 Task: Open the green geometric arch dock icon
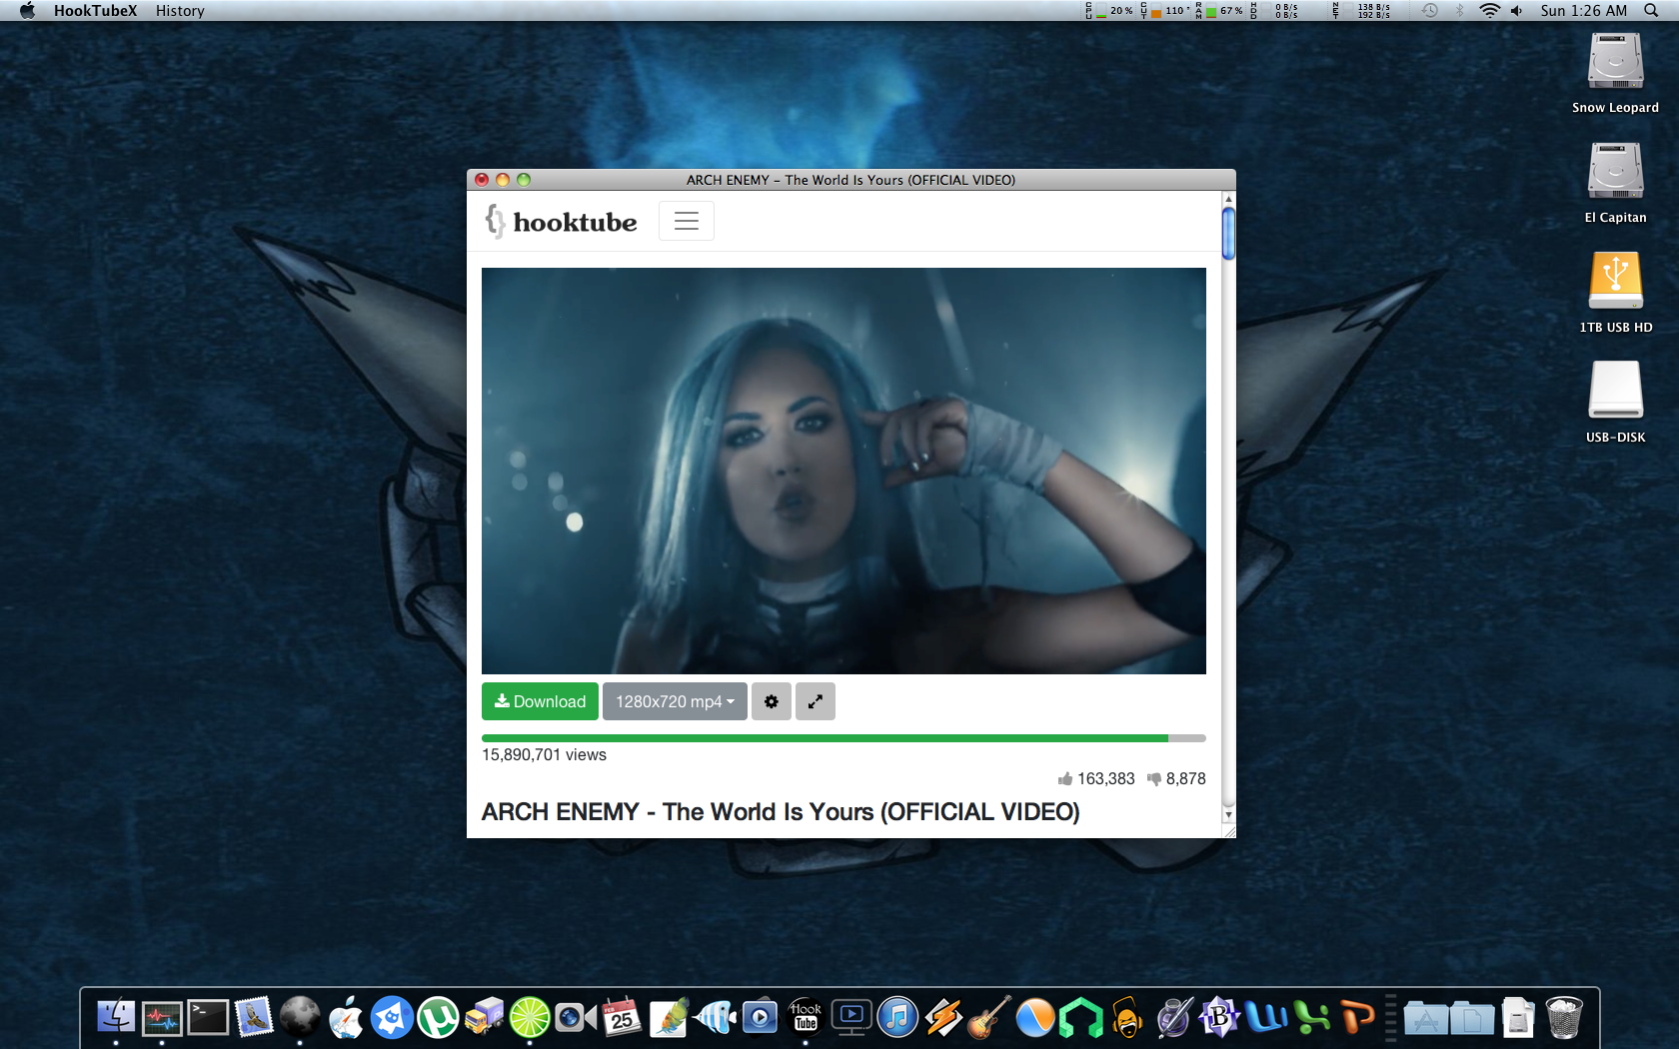click(1081, 1018)
